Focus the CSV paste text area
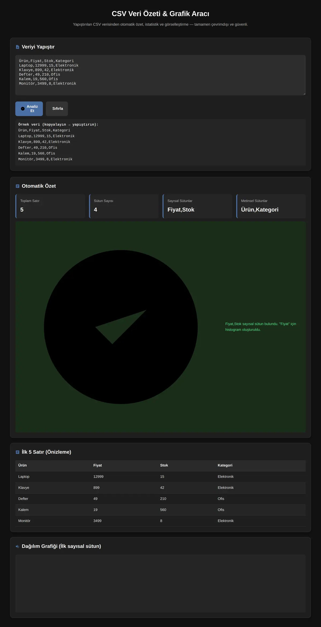Image resolution: width=321 pixels, height=627 pixels. click(x=160, y=75)
